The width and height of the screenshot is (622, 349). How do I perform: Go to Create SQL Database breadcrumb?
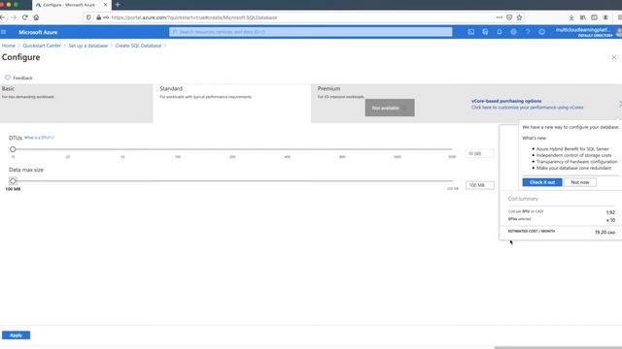point(138,46)
